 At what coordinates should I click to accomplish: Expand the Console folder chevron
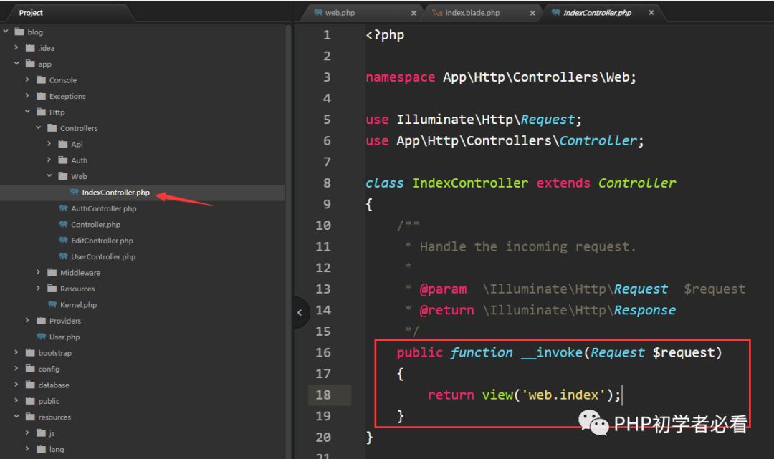[27, 79]
